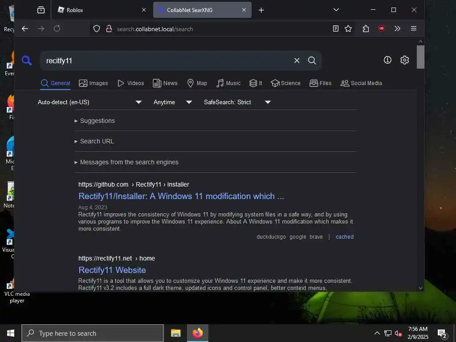Toggle Reader View icon

pyautogui.click(x=336, y=28)
